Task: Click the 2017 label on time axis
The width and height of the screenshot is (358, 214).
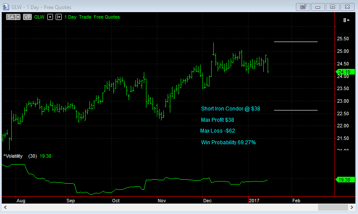Action: [x=254, y=201]
